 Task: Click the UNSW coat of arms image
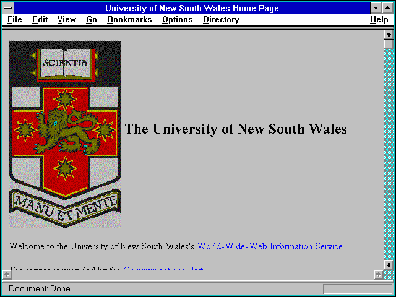pos(64,134)
